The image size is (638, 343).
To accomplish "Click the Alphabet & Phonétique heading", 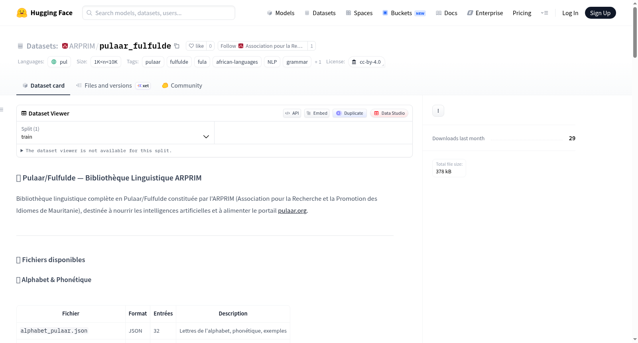I will click(56, 280).
